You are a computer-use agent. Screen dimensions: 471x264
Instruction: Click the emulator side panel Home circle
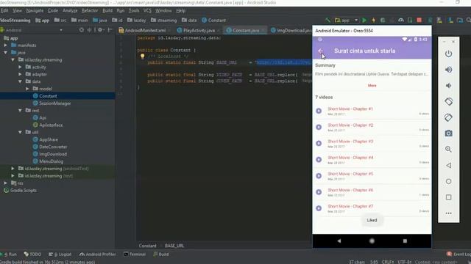point(448,181)
